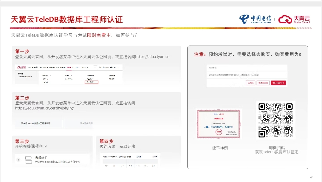
Task: Click the red-boxed certification item in the developer menu
Action: tap(92, 82)
